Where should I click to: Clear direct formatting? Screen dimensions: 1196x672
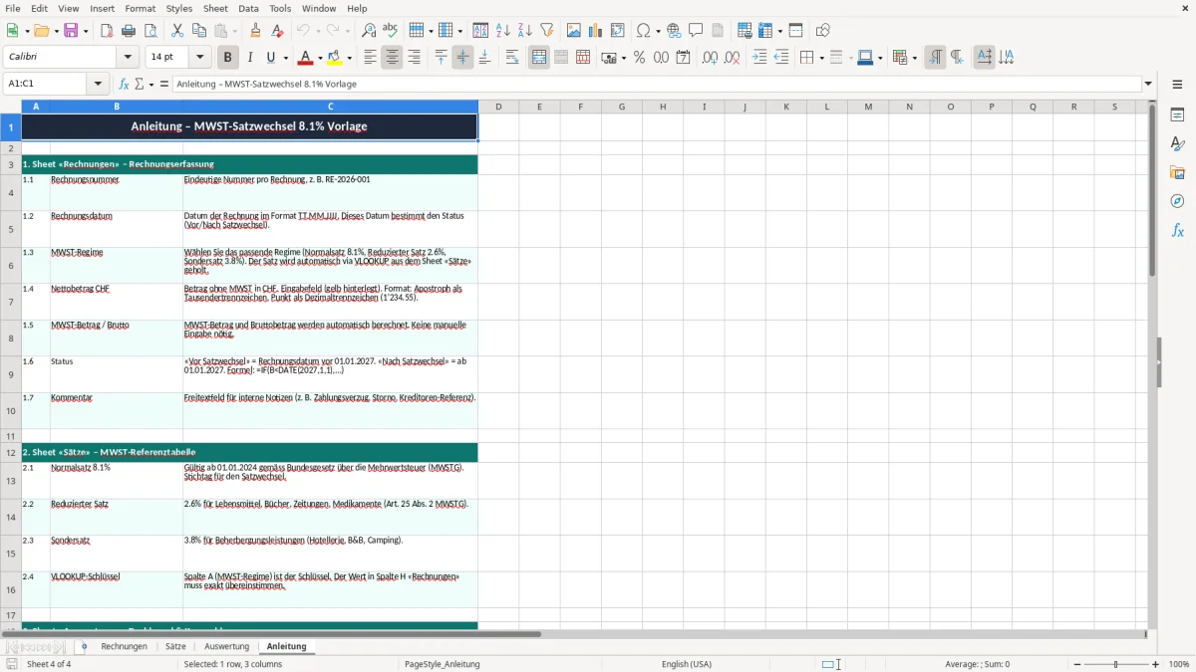(x=278, y=31)
